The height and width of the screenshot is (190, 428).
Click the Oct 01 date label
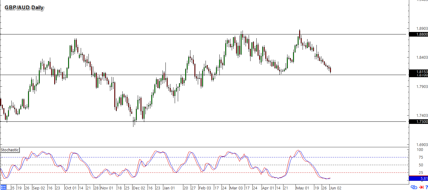[x=71, y=188]
